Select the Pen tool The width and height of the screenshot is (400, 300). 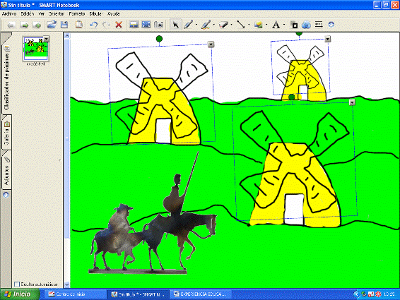[x=188, y=25]
